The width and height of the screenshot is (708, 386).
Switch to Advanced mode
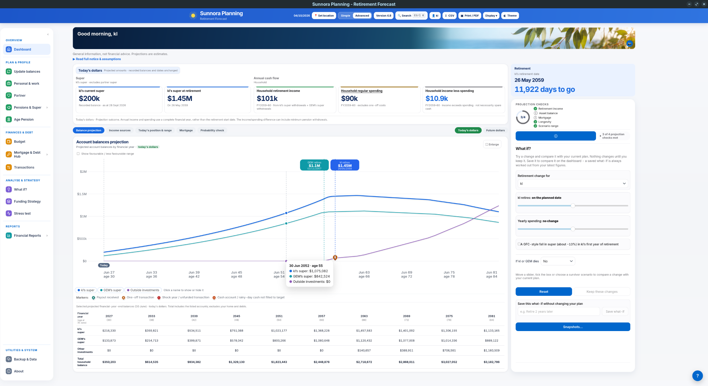point(362,16)
